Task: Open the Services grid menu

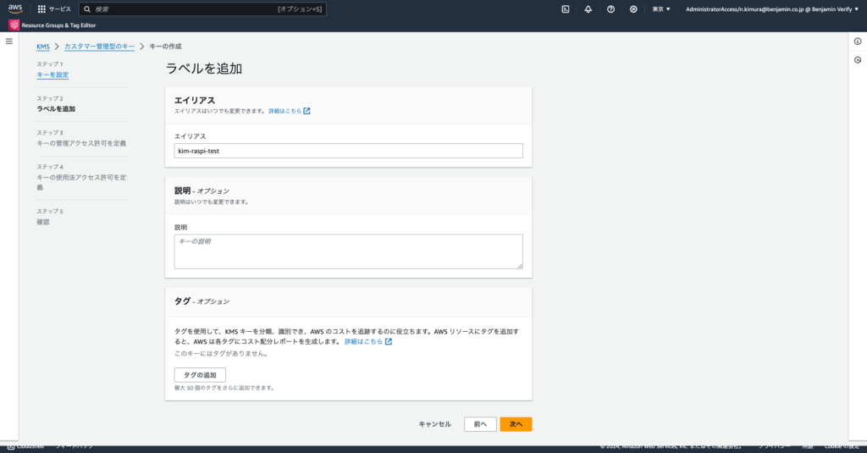Action: [x=53, y=8]
